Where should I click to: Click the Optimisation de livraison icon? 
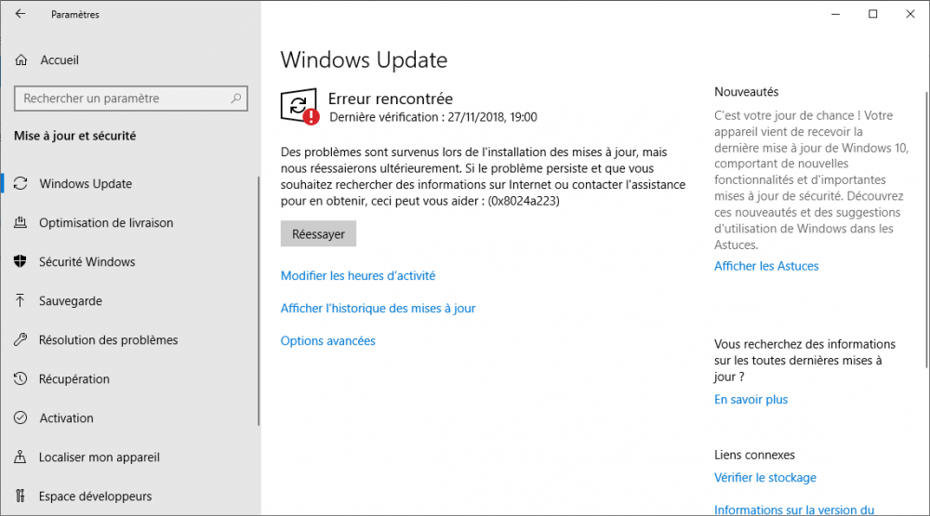pyautogui.click(x=20, y=223)
